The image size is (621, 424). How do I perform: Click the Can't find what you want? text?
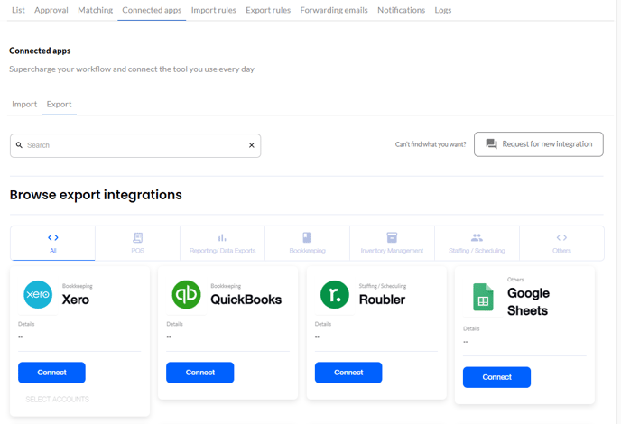[431, 144]
